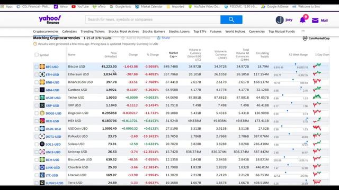The width and height of the screenshot is (339, 190).
Task: Click the Polkadot coin icon
Action: point(42,136)
